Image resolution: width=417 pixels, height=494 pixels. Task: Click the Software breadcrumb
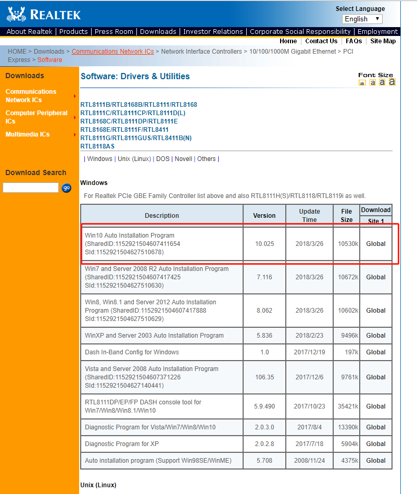[50, 60]
